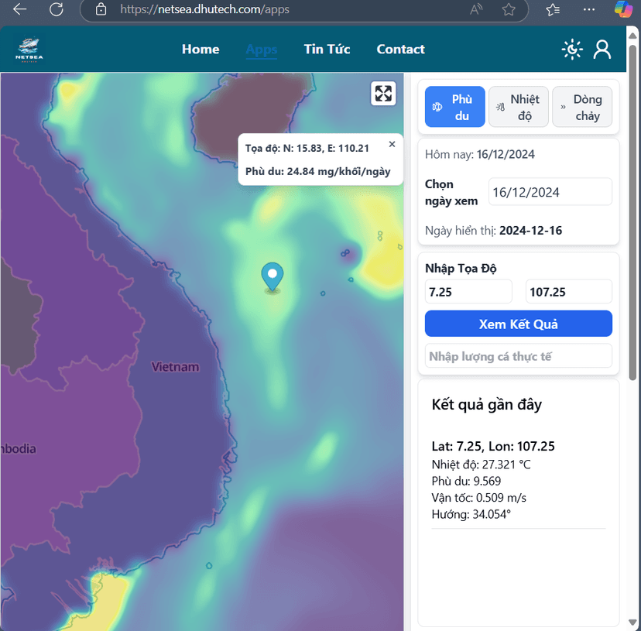Open the Contact page link
This screenshot has width=641, height=631.
pyautogui.click(x=400, y=50)
